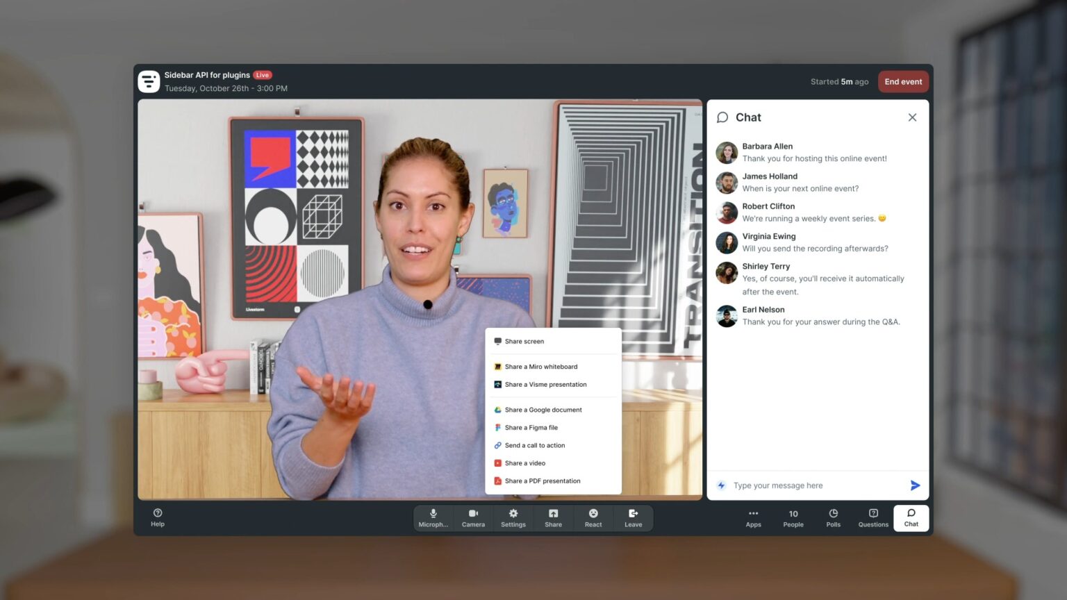
Task: Toggle the Share menu open
Action: pyautogui.click(x=553, y=518)
